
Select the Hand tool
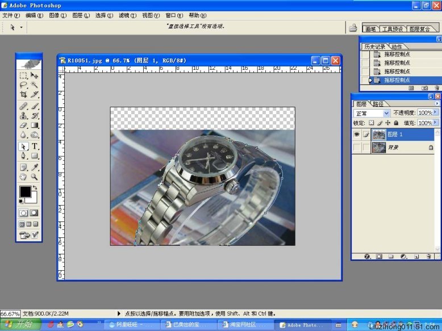point(23,177)
